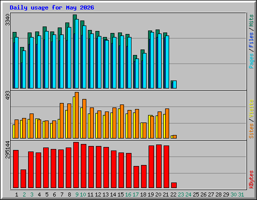
Task: Click the orange Sites bar for day 15
Action: coord(122,121)
